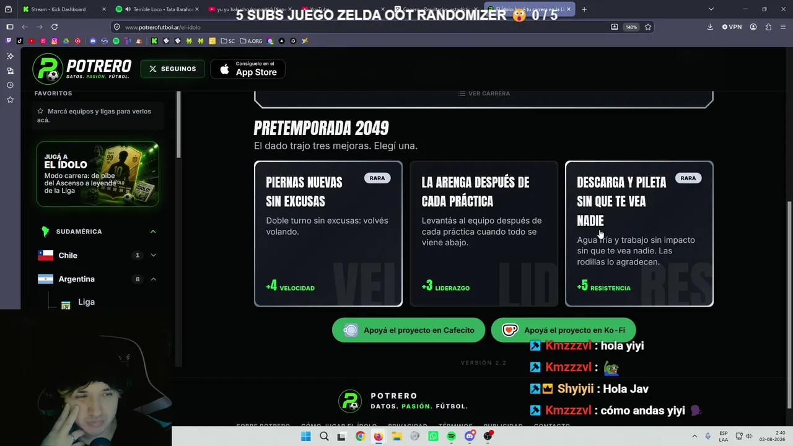This screenshot has height=446, width=793.
Task: Open the El Ídolo career mode banner
Action: [x=98, y=174]
